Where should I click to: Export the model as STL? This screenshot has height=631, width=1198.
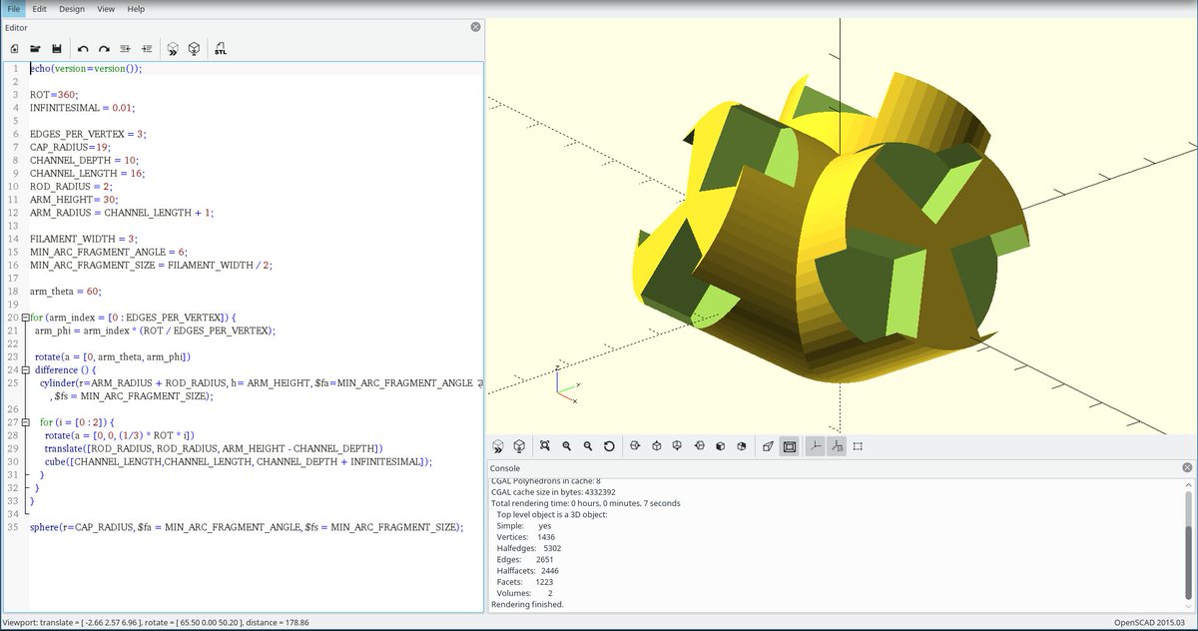point(220,48)
